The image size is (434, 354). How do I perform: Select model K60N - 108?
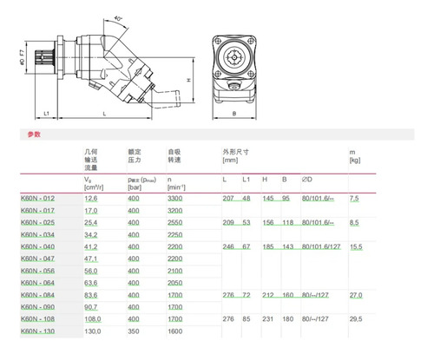click(x=37, y=319)
